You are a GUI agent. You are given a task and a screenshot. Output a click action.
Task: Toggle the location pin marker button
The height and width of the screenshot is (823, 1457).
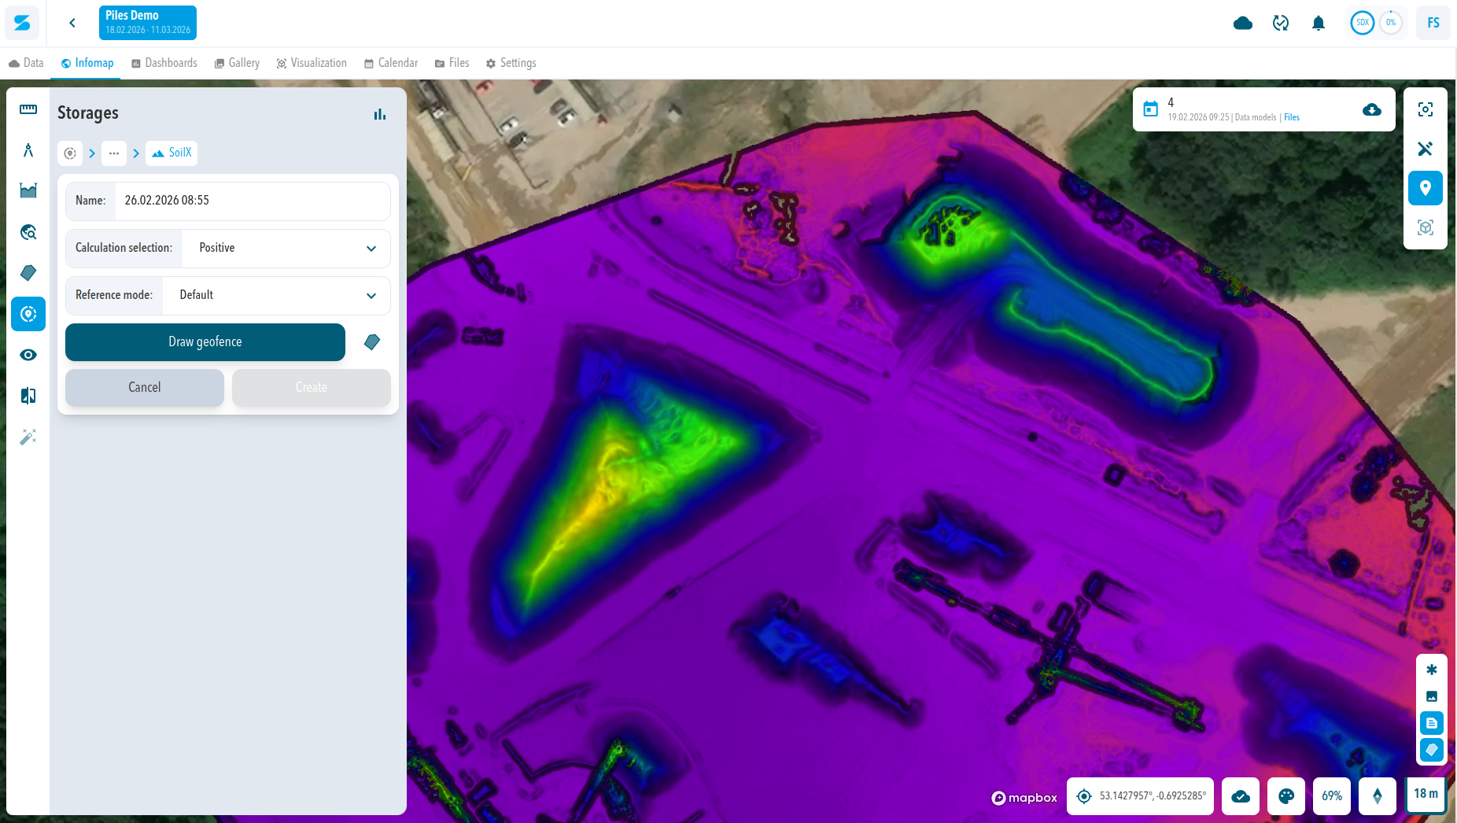[1426, 188]
